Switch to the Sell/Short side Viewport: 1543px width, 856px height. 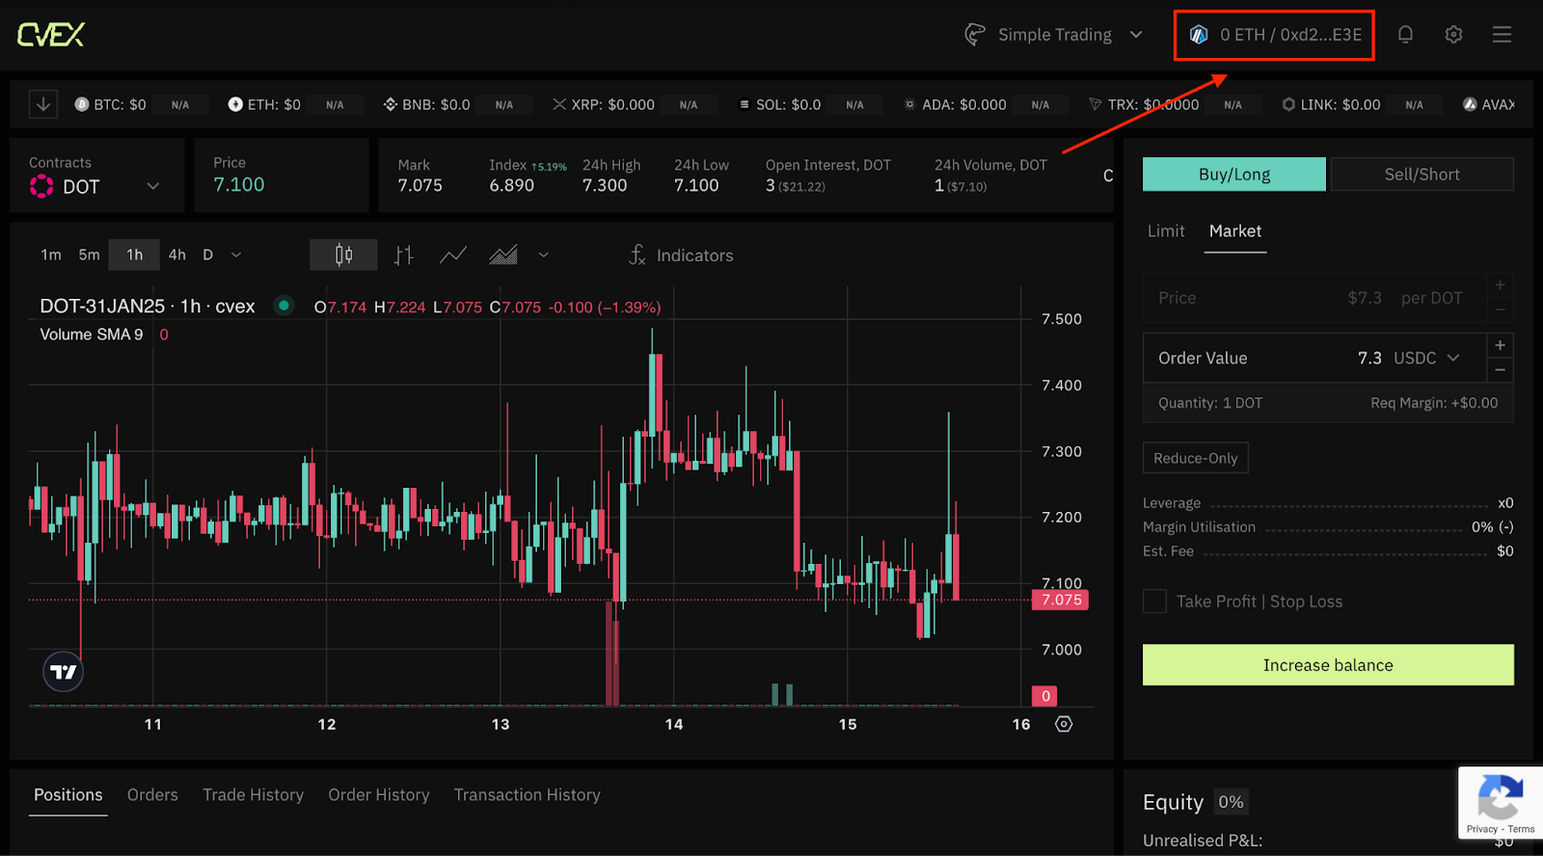coord(1421,174)
